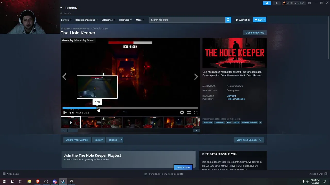Show next media with right arrow
330x185 pixels.
(x=196, y=77)
